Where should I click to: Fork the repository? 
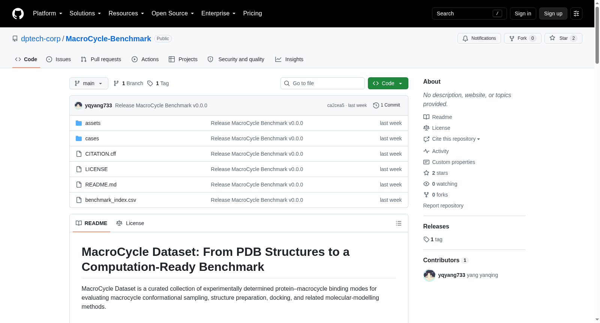(523, 38)
